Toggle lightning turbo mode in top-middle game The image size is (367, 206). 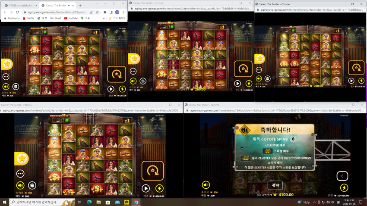249,83
